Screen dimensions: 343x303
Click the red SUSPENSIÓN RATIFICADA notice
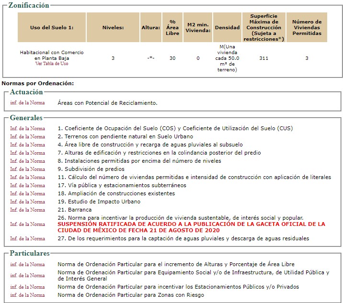coord(192,227)
